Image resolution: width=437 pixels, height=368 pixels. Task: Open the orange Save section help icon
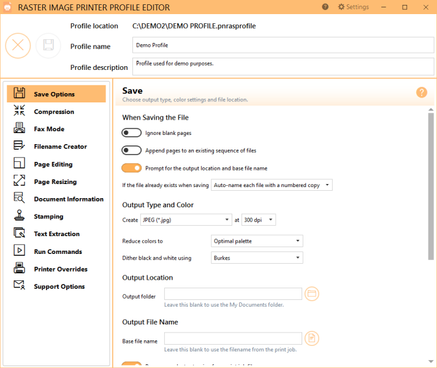coord(422,93)
